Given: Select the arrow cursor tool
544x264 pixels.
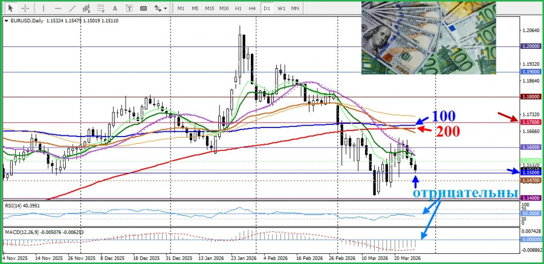Looking at the screenshot, I should point(10,8).
